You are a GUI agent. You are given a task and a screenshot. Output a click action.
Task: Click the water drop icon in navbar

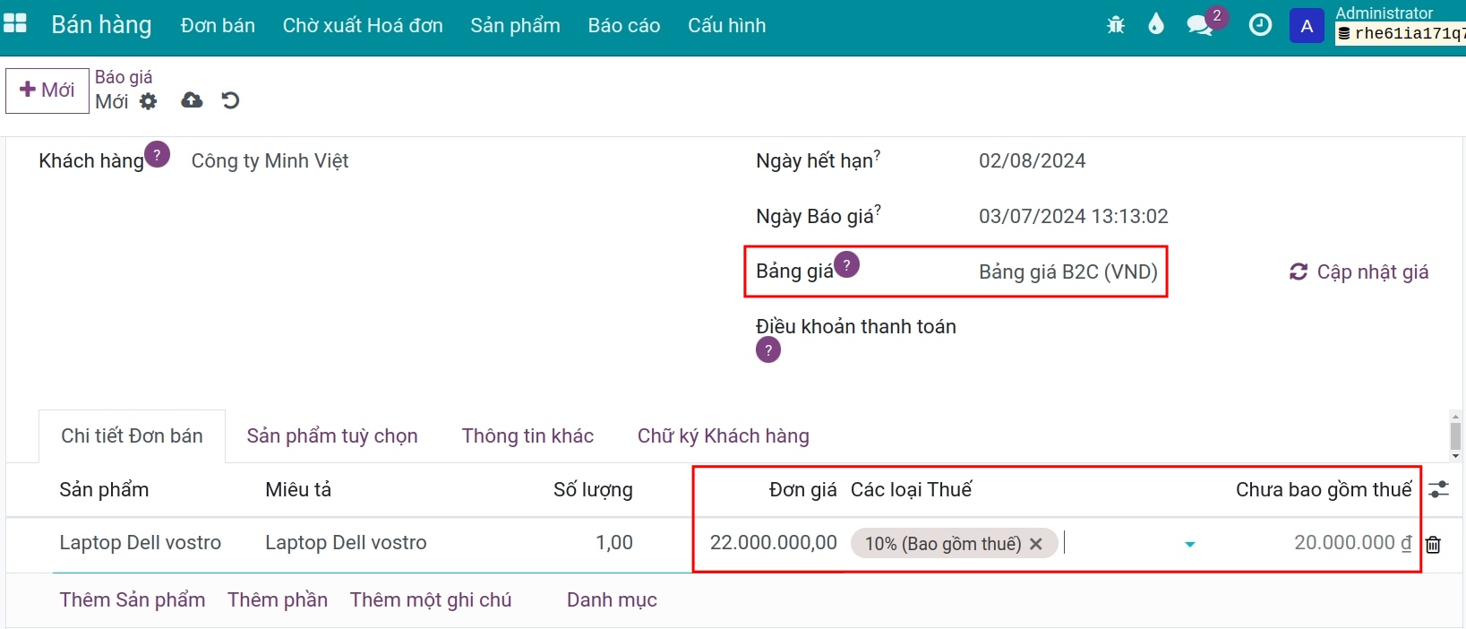(x=1156, y=24)
